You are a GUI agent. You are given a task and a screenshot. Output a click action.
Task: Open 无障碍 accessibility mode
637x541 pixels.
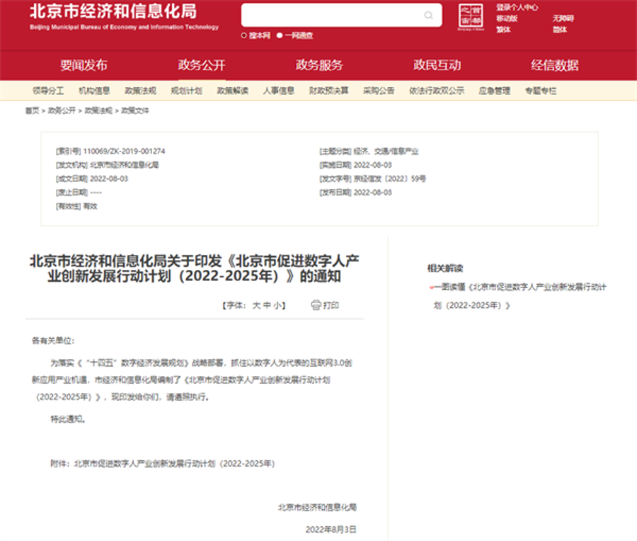(x=563, y=18)
